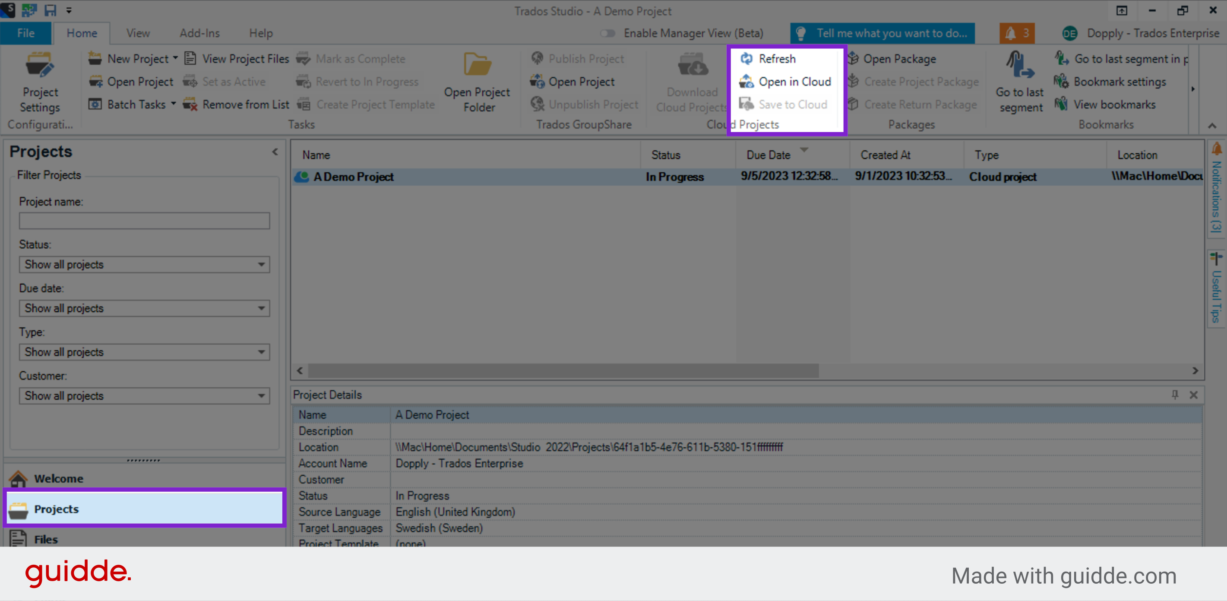Click Create Project Template
Screen dimensions: 1227x601
365,104
